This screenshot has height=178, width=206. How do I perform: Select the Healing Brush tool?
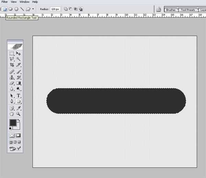tap(12, 72)
